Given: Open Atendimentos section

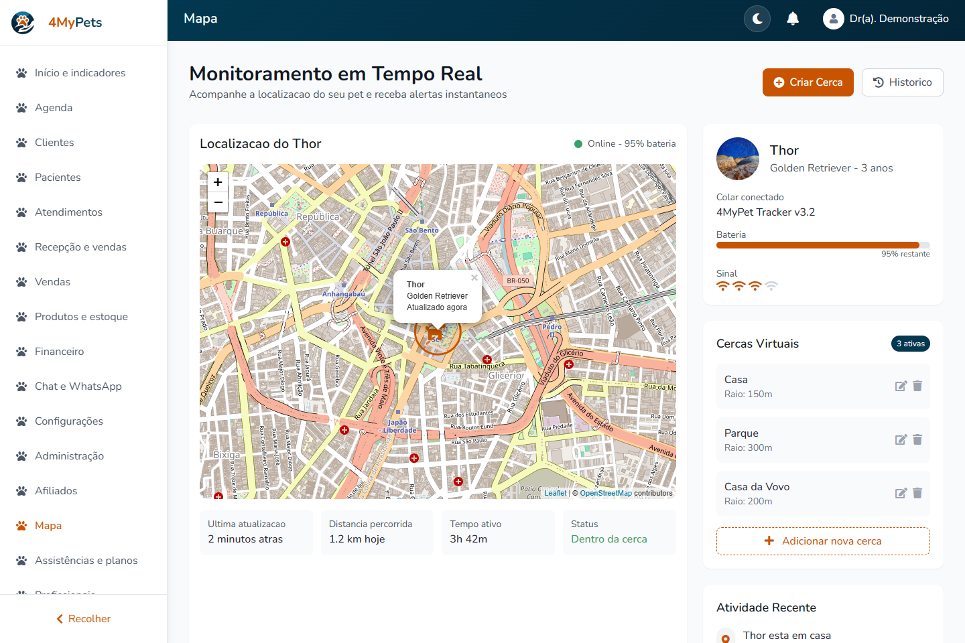Looking at the screenshot, I should tap(83, 212).
